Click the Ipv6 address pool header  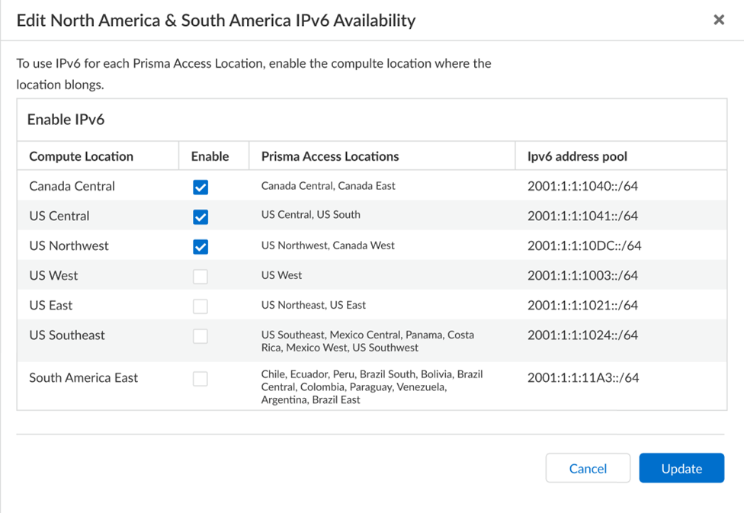click(x=577, y=156)
